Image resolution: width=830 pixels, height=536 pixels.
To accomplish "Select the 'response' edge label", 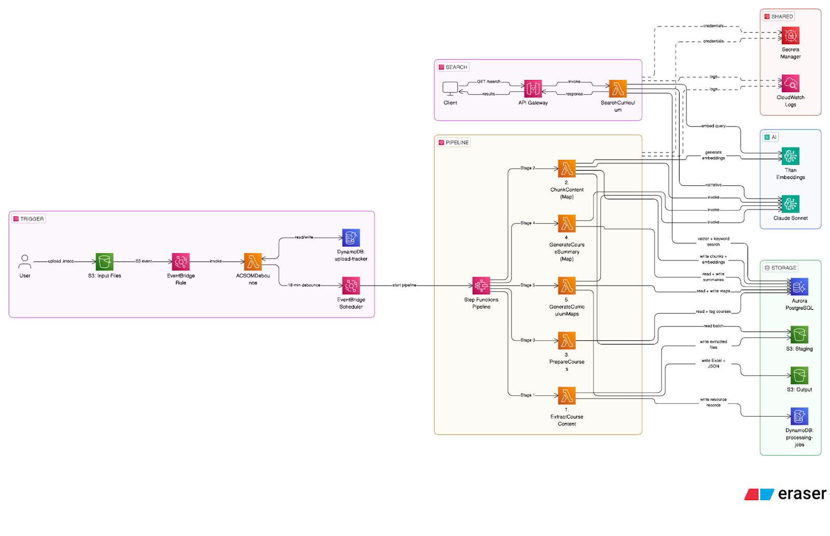I will point(574,94).
